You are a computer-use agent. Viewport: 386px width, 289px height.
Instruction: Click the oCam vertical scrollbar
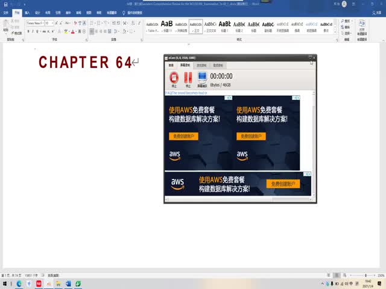point(314,144)
